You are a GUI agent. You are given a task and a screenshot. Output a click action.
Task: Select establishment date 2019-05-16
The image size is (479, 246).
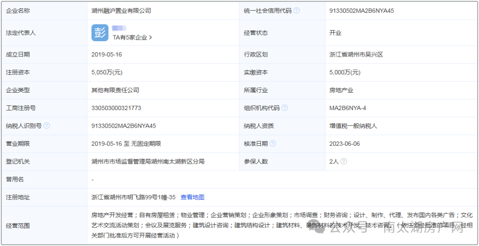point(106,55)
